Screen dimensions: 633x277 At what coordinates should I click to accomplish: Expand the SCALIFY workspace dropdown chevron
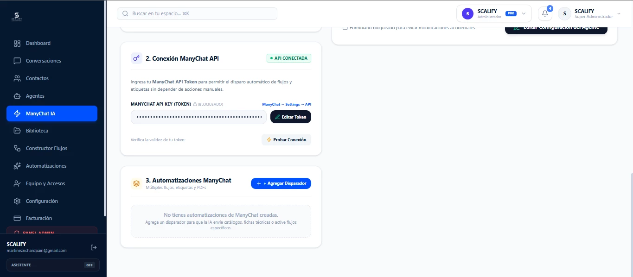click(524, 14)
